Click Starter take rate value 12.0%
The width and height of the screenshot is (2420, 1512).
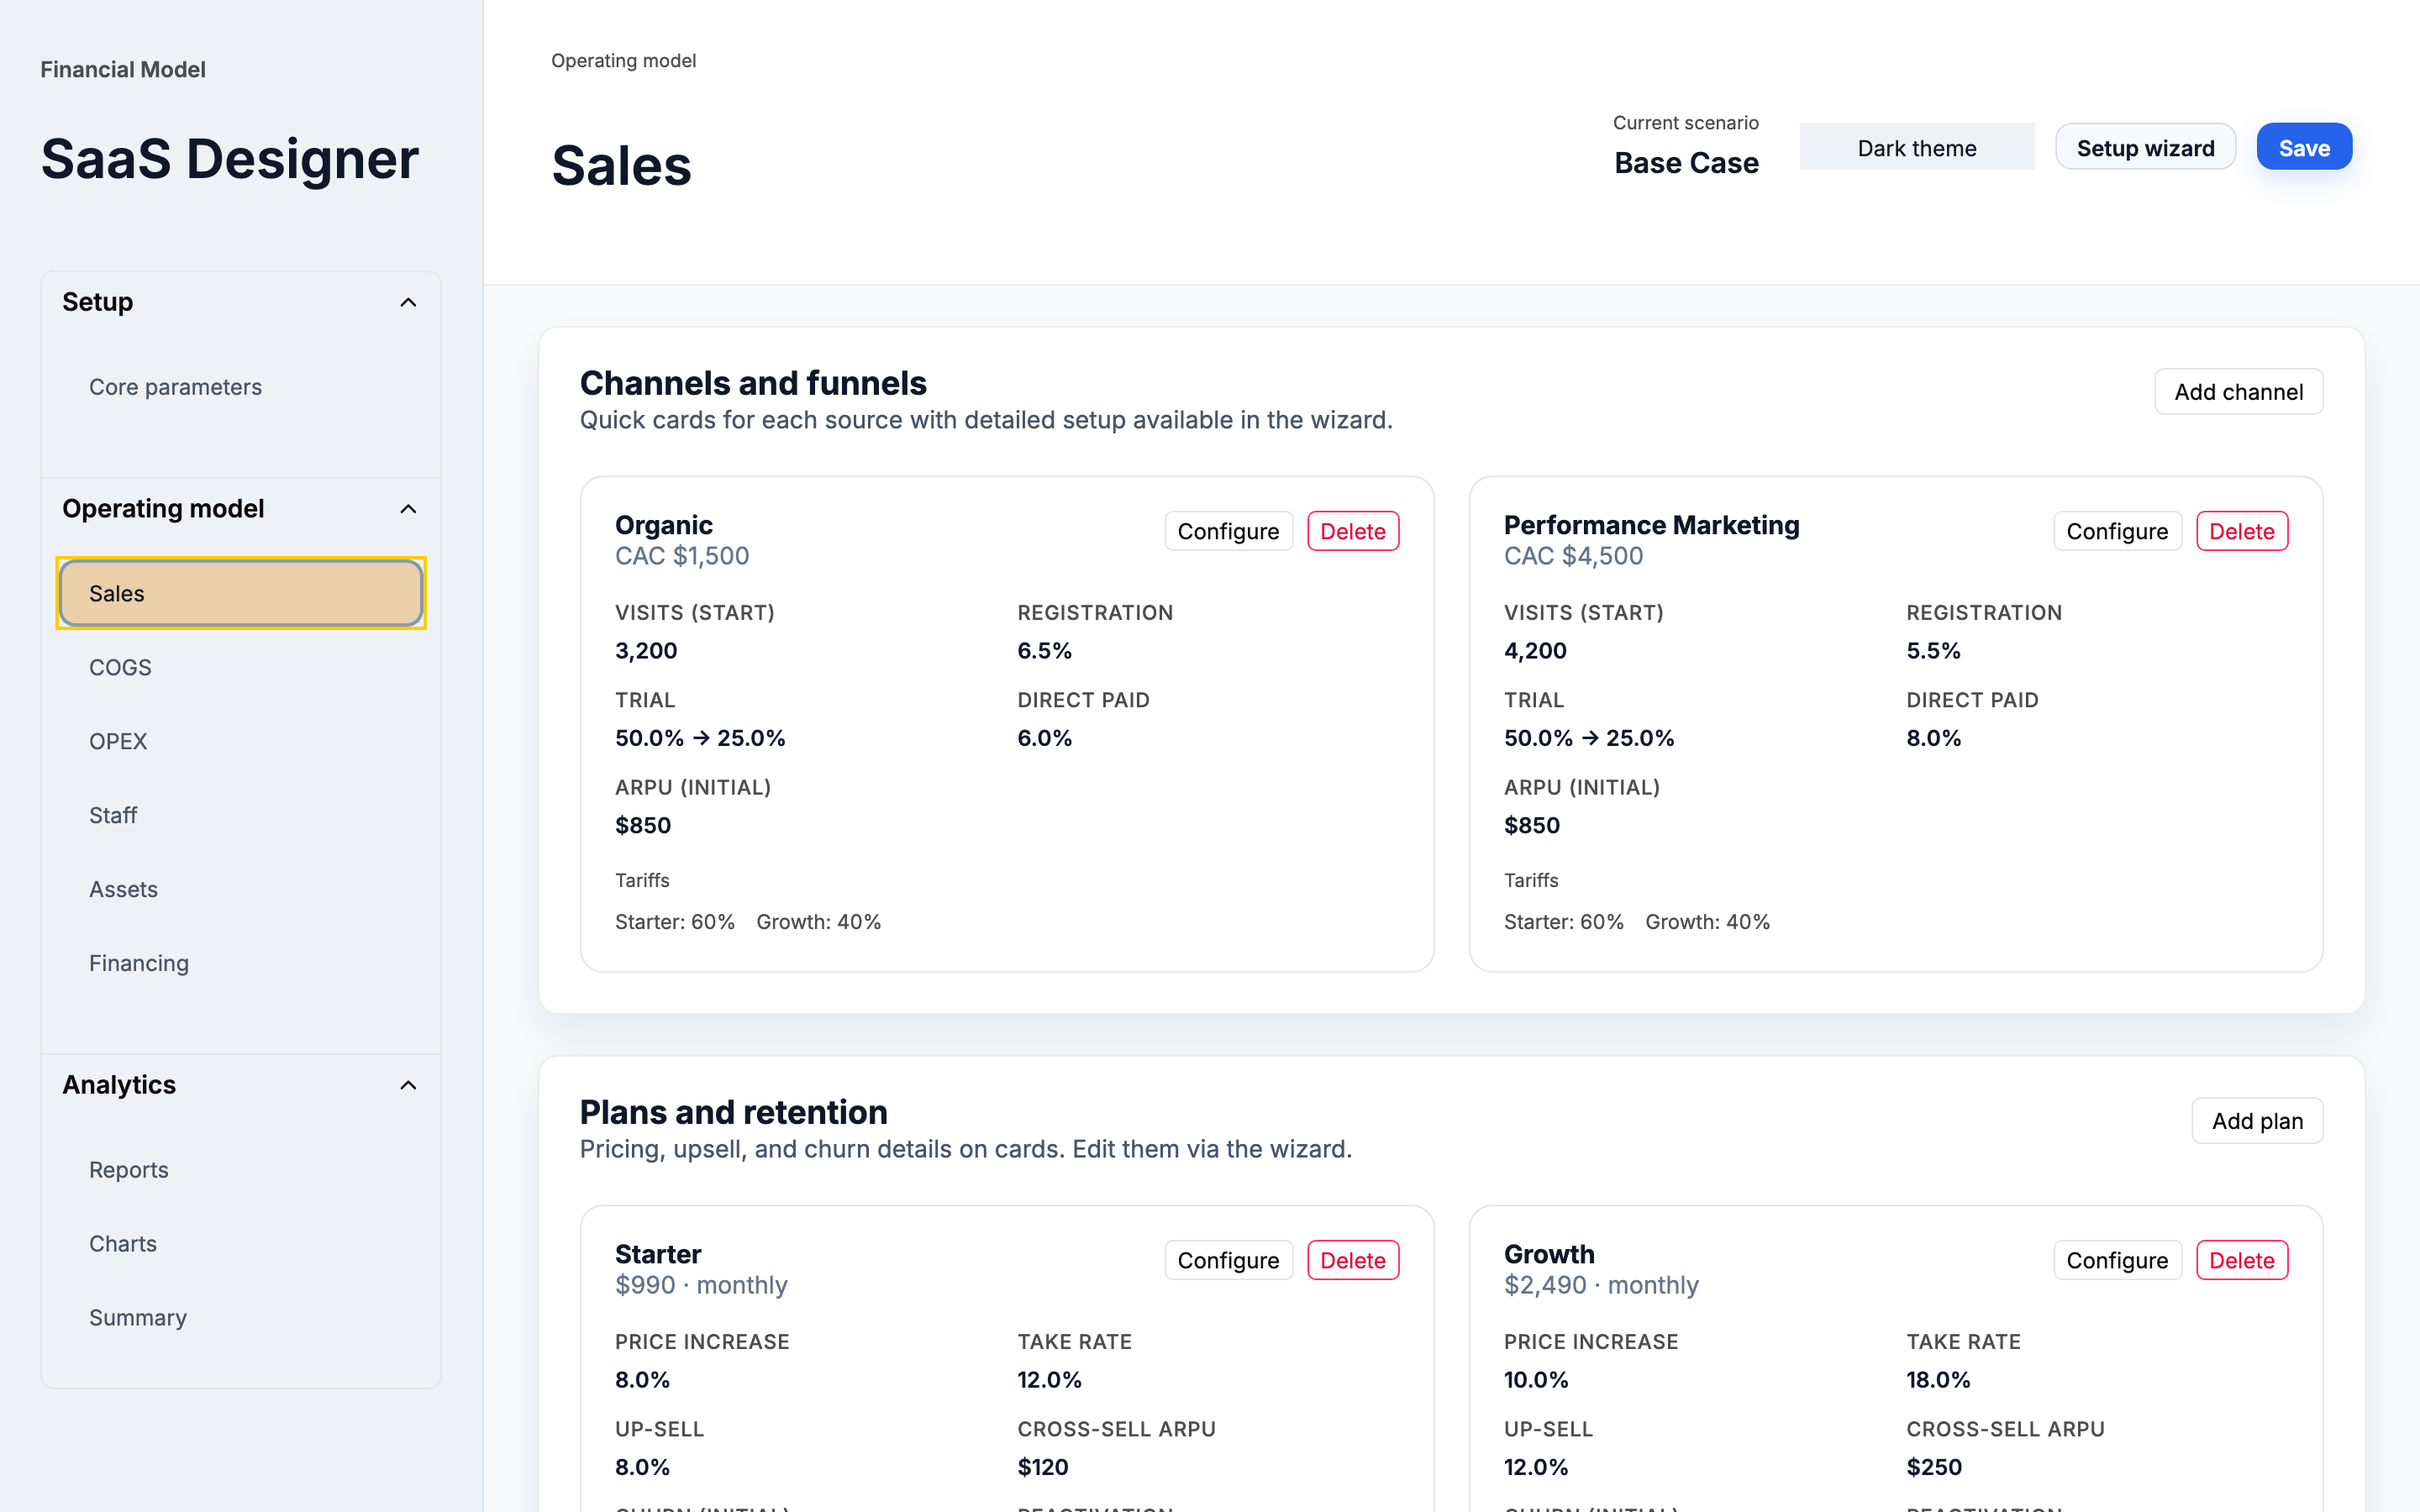pos(1049,1380)
